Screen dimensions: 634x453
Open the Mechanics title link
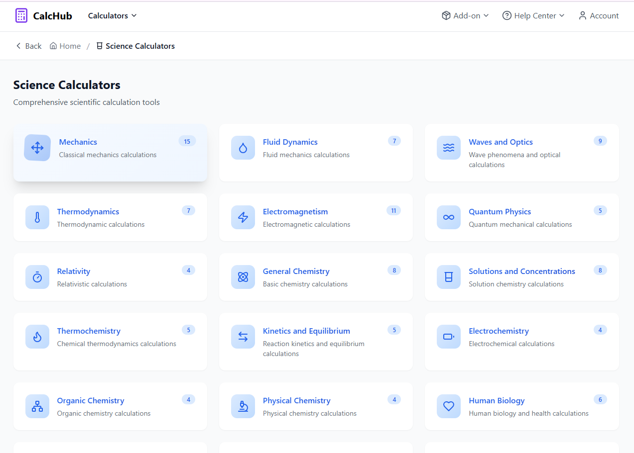click(x=78, y=142)
